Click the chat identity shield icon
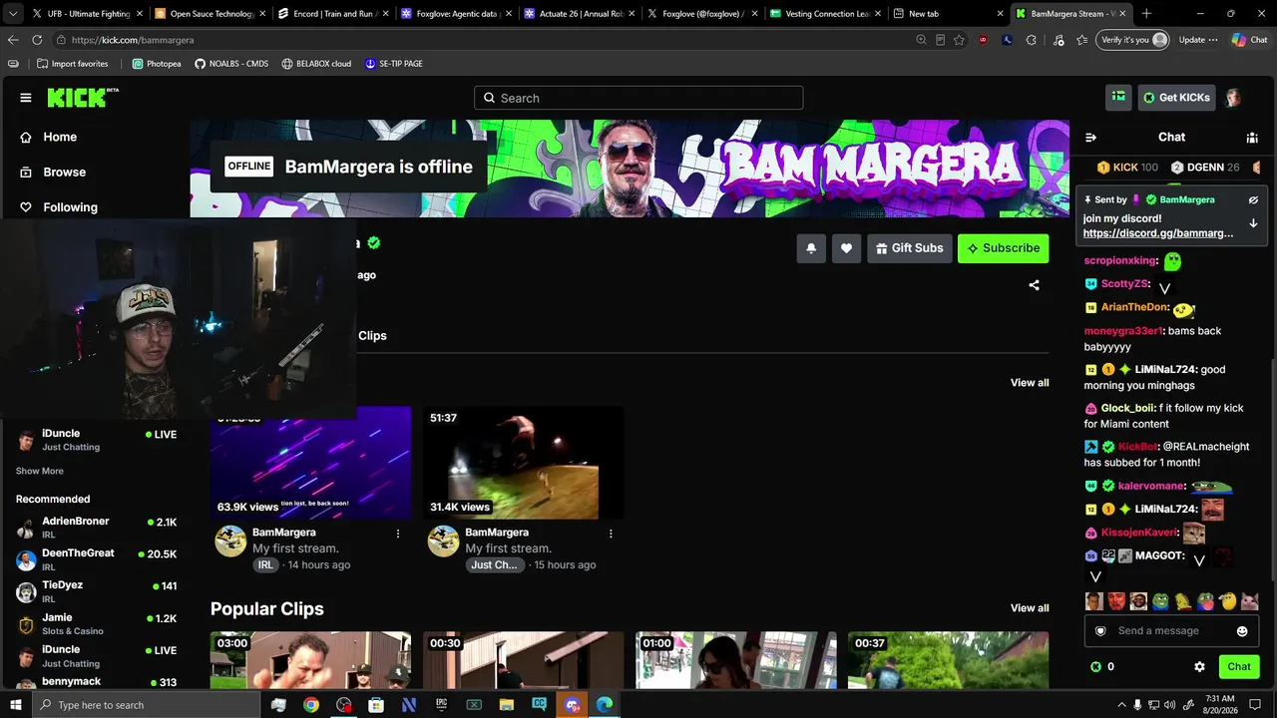The image size is (1277, 718). click(1100, 631)
